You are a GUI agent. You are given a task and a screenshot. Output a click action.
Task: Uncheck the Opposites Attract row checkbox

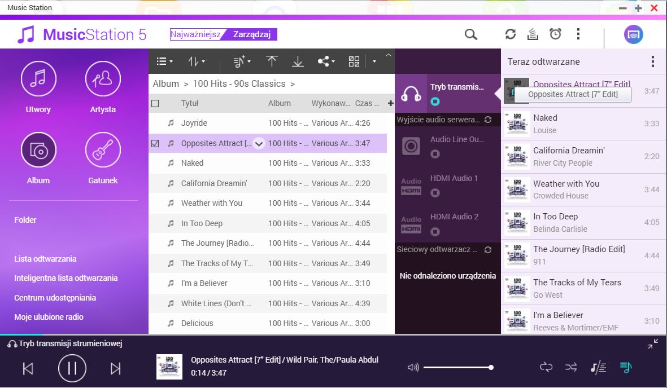coord(155,143)
